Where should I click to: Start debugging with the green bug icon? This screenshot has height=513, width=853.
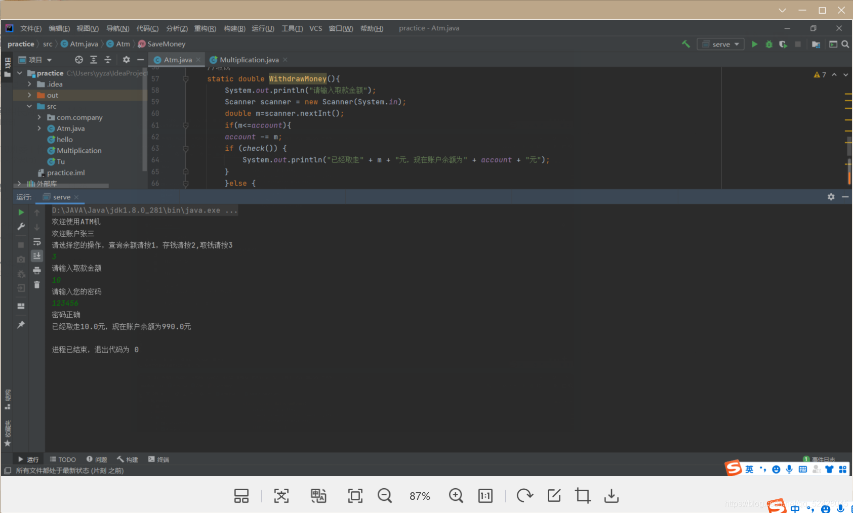(769, 44)
